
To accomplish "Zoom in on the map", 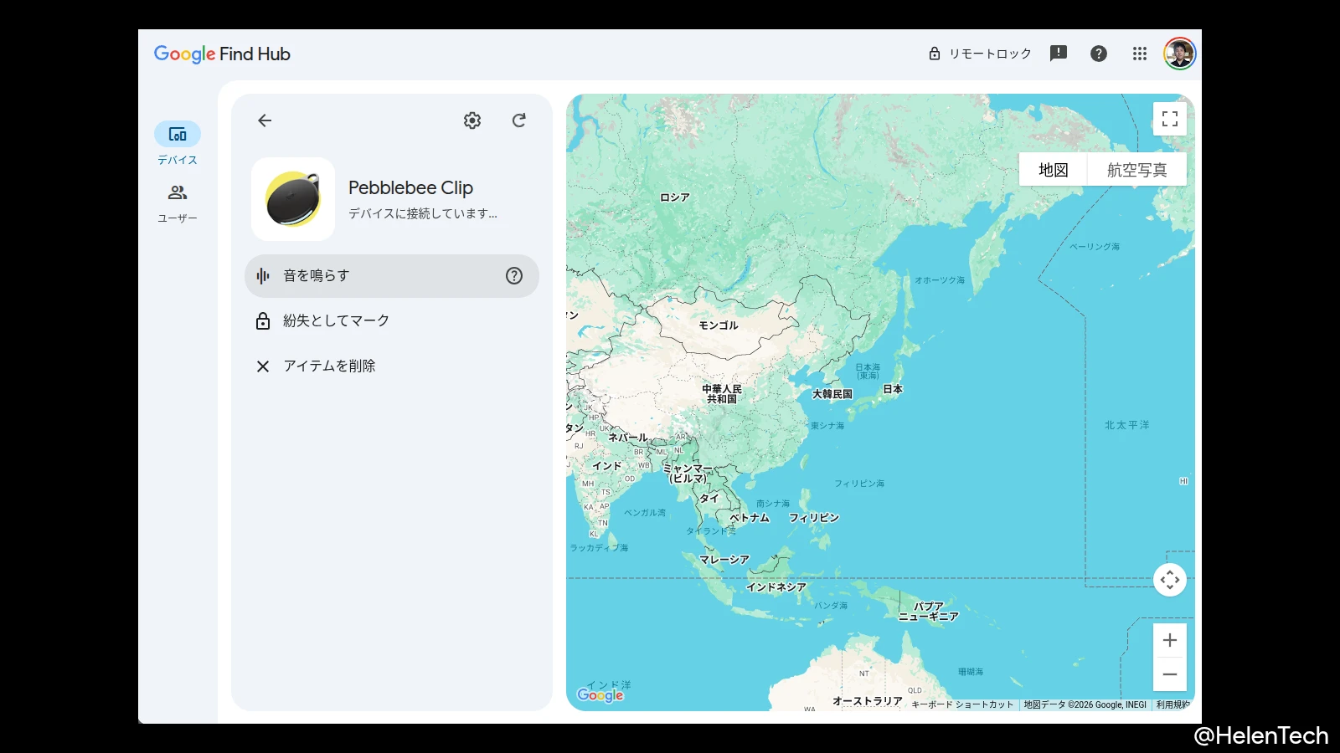I will tap(1170, 641).
